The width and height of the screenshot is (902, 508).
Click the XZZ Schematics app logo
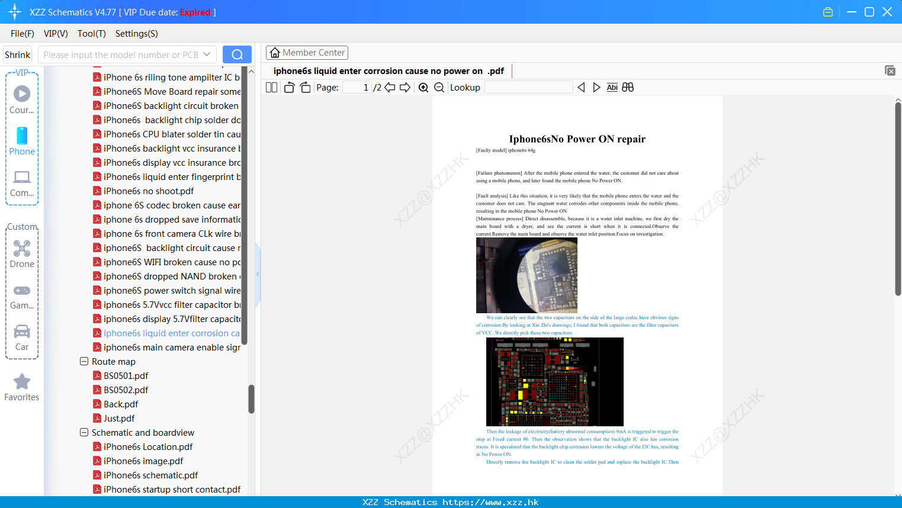pos(14,12)
